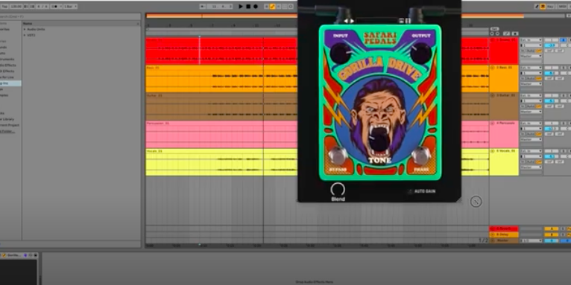
Task: Turn the Gorilla Drive OUTPUT knob
Action: pos(420,54)
